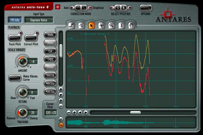
Task: Click the horizontal time scrollbar thumb
Action: point(135,113)
